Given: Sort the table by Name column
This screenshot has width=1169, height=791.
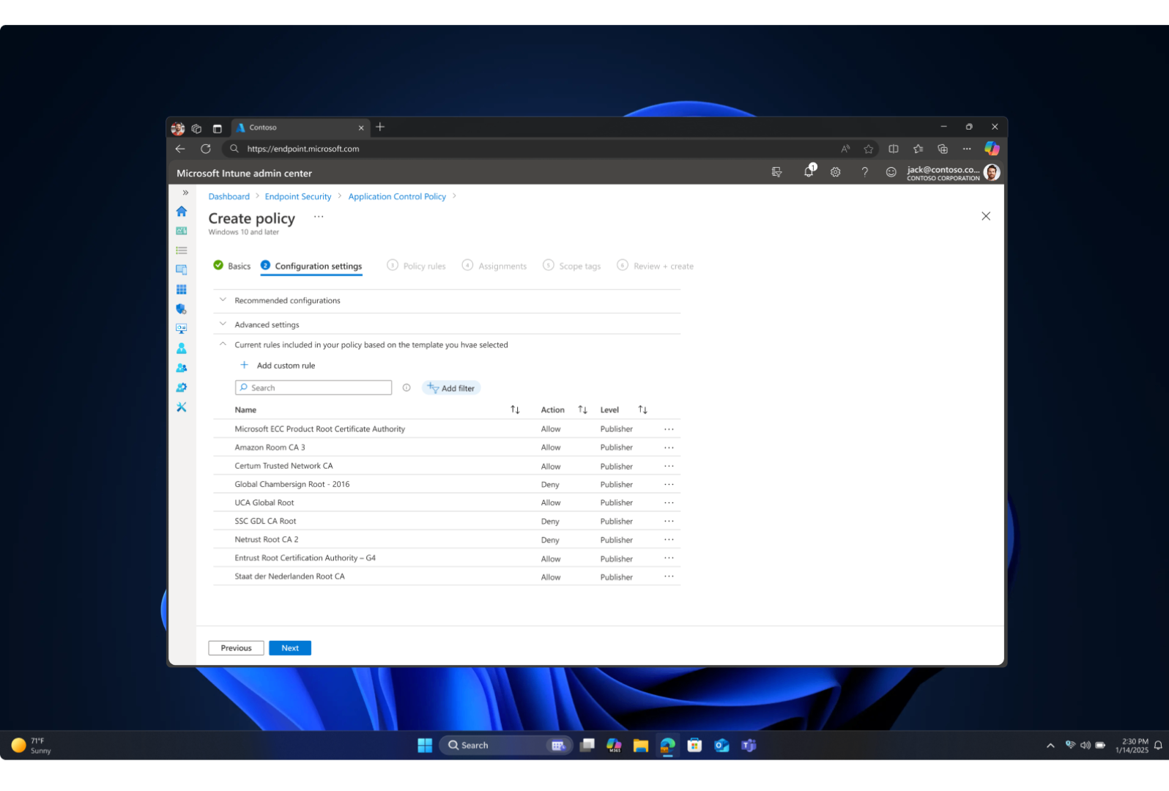Looking at the screenshot, I should 515,410.
